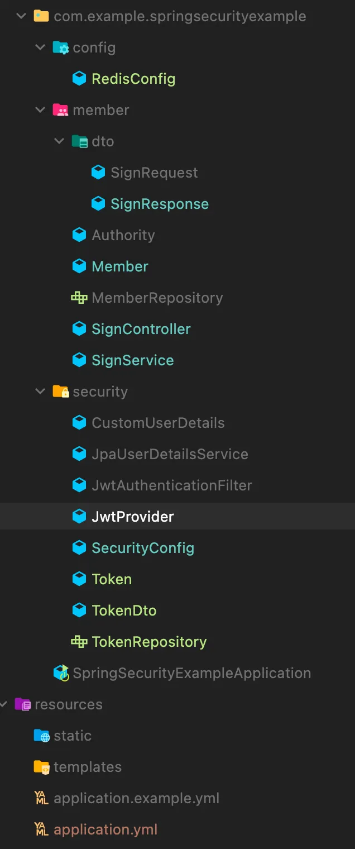This screenshot has height=849, width=355.
Task: Select the SignController class
Action: click(x=141, y=329)
